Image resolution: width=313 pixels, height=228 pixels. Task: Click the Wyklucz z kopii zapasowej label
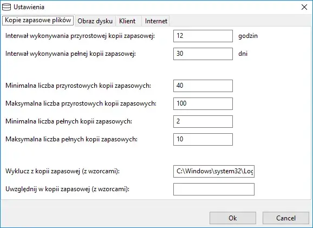[62, 171]
